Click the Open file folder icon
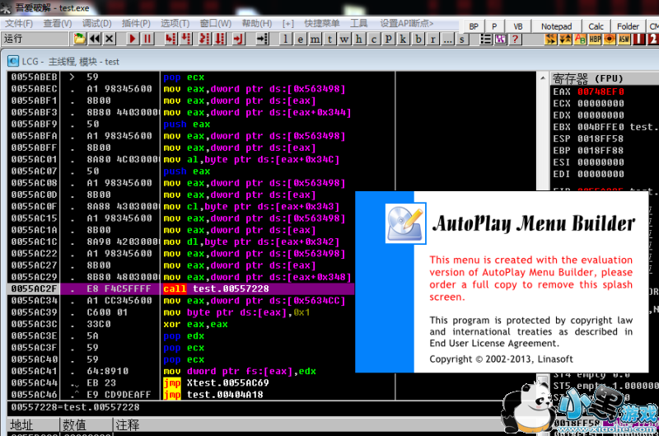659x436 pixels. point(79,39)
